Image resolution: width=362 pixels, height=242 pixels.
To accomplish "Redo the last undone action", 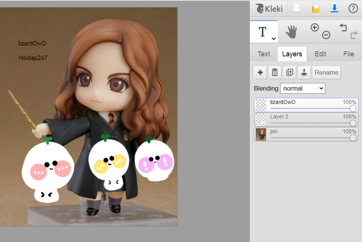I will click(354, 35).
